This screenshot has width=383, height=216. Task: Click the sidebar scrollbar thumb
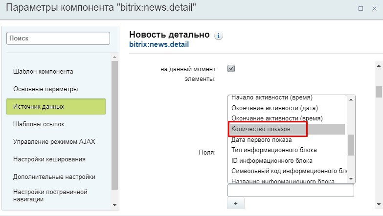(115, 125)
